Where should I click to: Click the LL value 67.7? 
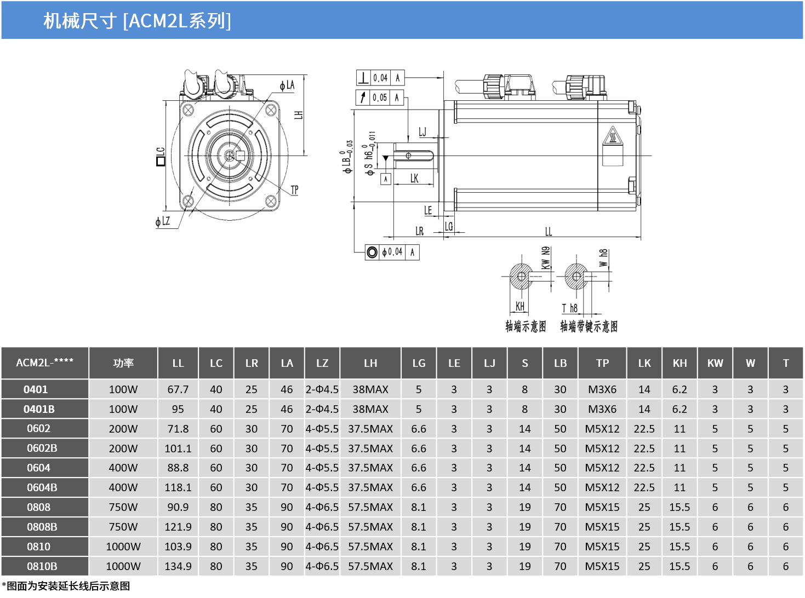(178, 389)
